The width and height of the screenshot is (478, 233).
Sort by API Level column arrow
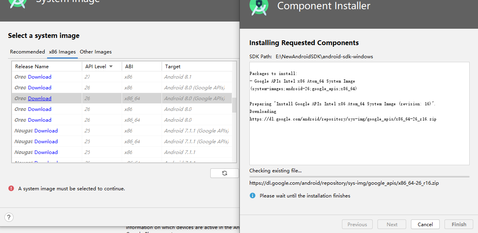click(111, 67)
